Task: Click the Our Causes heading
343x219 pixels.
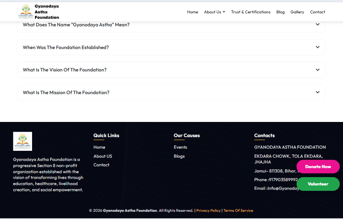Action: 187,135
